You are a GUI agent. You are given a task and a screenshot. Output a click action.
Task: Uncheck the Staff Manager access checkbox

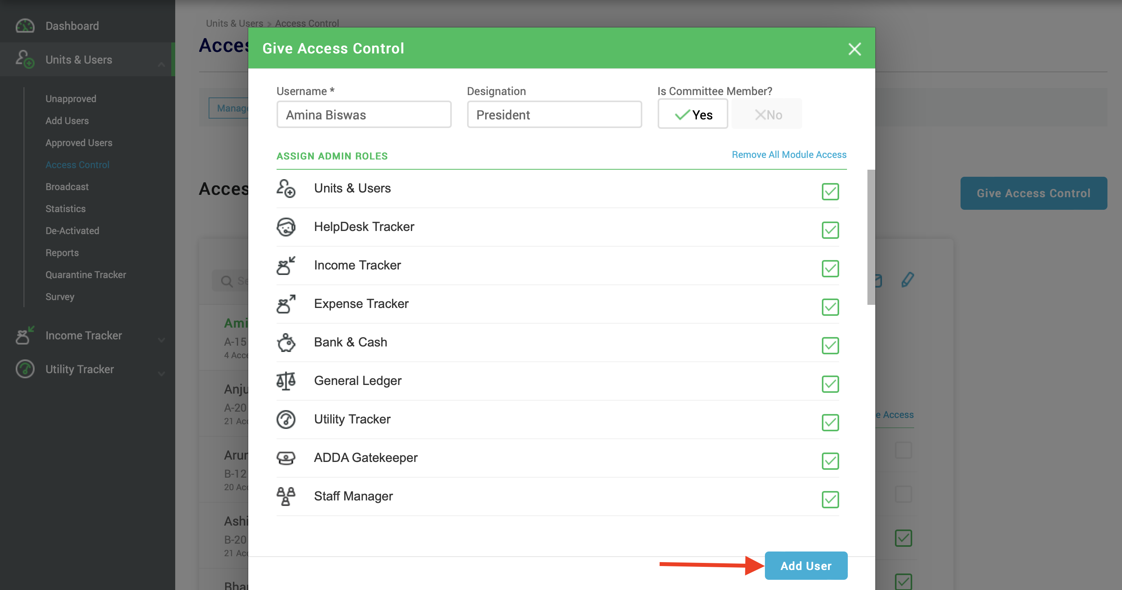[x=830, y=499]
